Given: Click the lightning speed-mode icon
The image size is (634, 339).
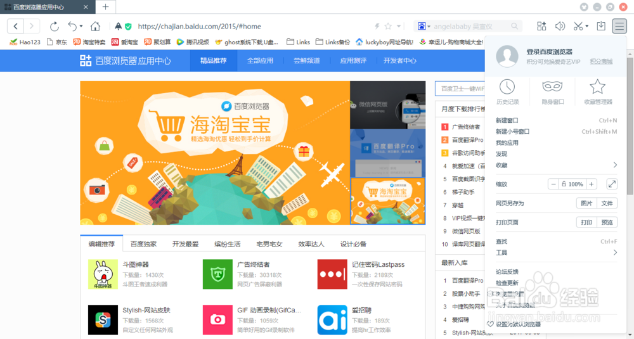Looking at the screenshot, I should 377,26.
